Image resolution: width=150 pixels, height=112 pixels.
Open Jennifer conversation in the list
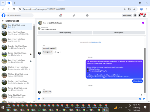coord(16,82)
